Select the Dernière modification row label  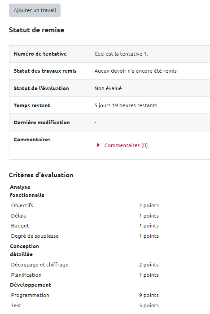pyautogui.click(x=42, y=122)
